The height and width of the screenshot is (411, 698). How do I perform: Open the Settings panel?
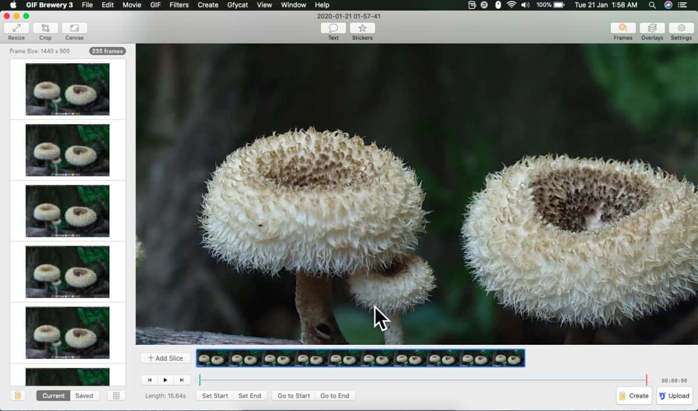point(681,28)
